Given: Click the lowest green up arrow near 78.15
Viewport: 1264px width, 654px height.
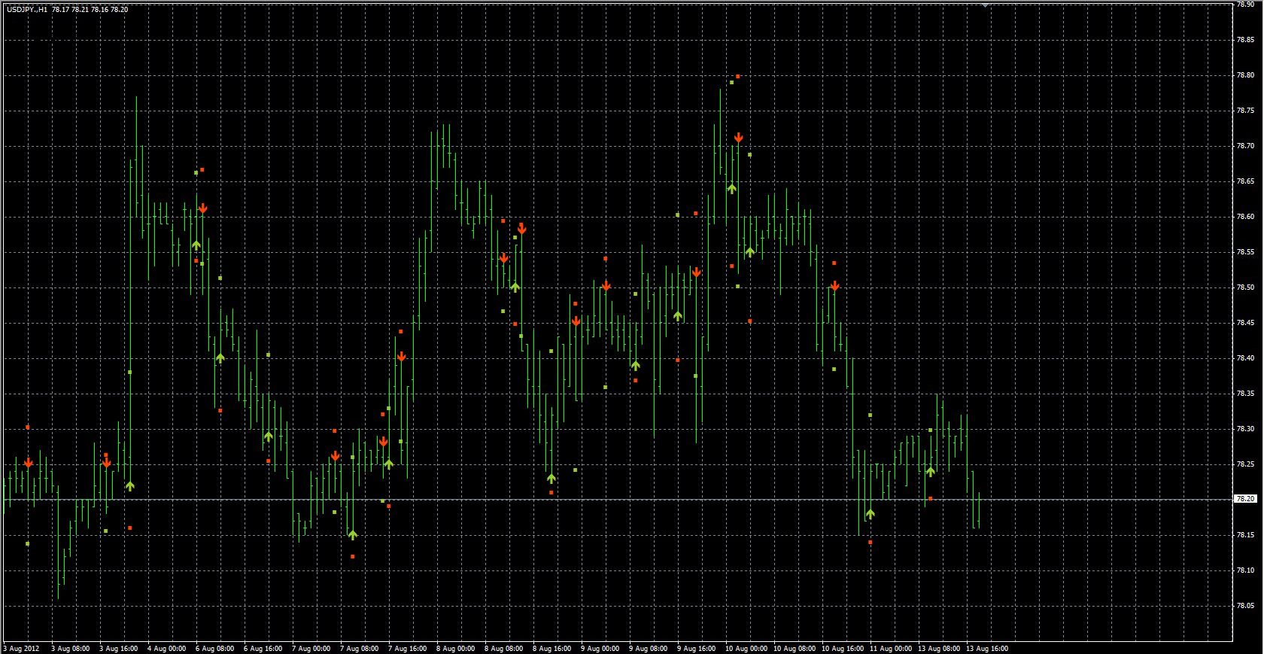Looking at the screenshot, I should [x=353, y=535].
